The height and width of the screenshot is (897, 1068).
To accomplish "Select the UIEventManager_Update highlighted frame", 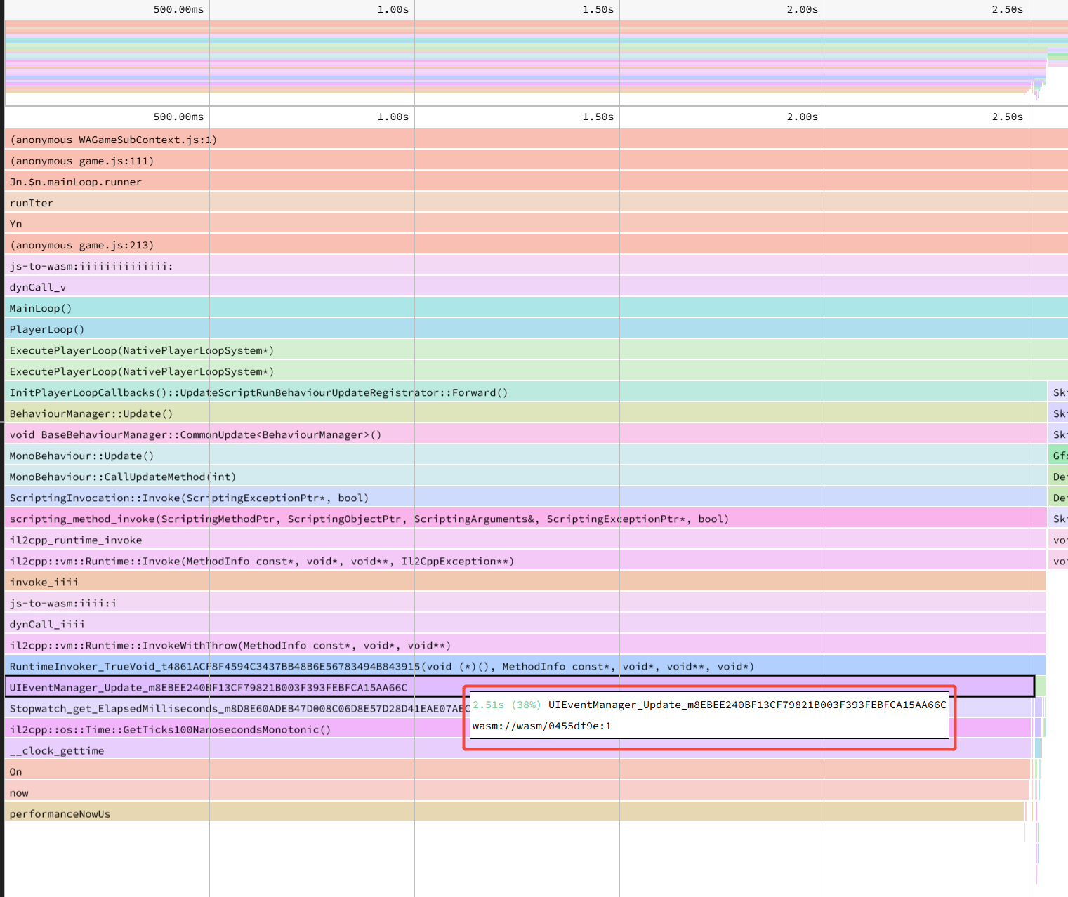I will pos(520,687).
